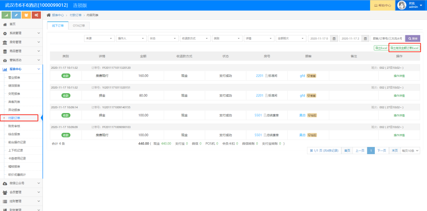Click the 商品管理 database icon
427x211 pixels.
pyautogui.click(x=5, y=51)
